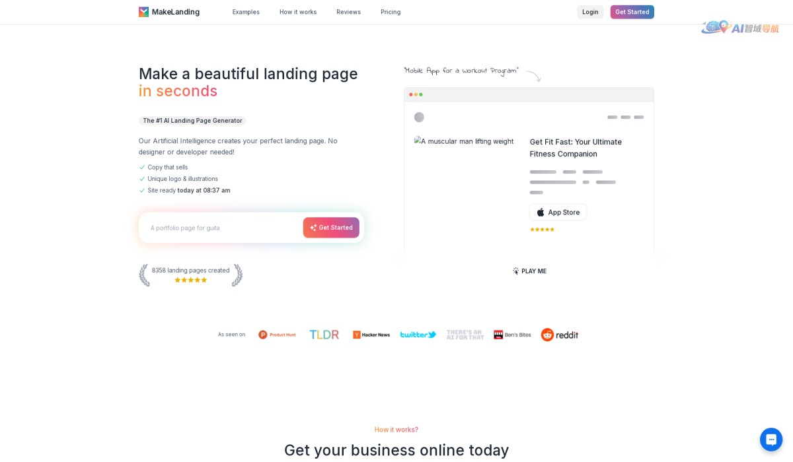
Task: Open the Examples menu item
Action: [x=246, y=12]
